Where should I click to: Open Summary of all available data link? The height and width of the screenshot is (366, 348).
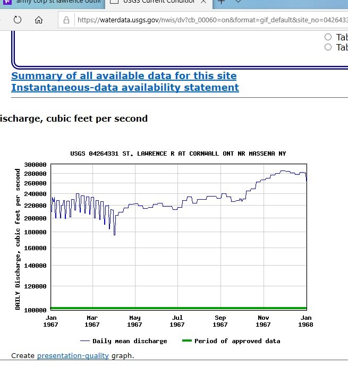click(124, 76)
